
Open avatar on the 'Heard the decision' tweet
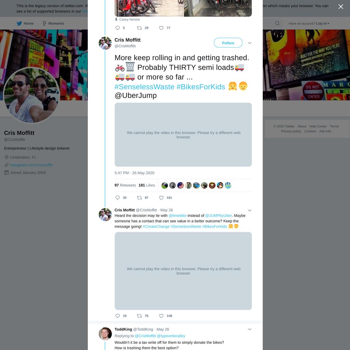click(105, 215)
